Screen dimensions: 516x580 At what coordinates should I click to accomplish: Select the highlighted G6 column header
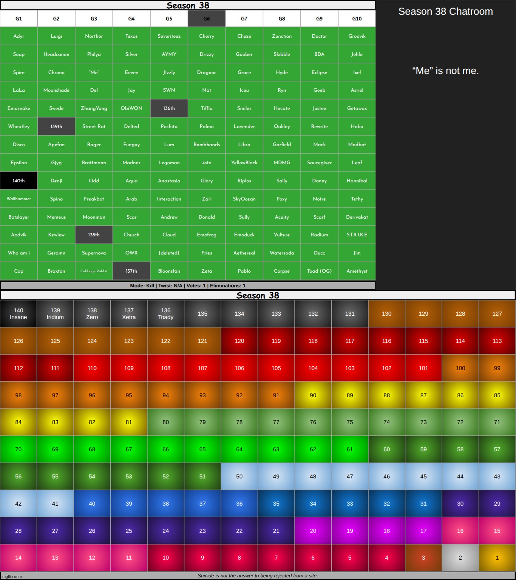pyautogui.click(x=207, y=19)
